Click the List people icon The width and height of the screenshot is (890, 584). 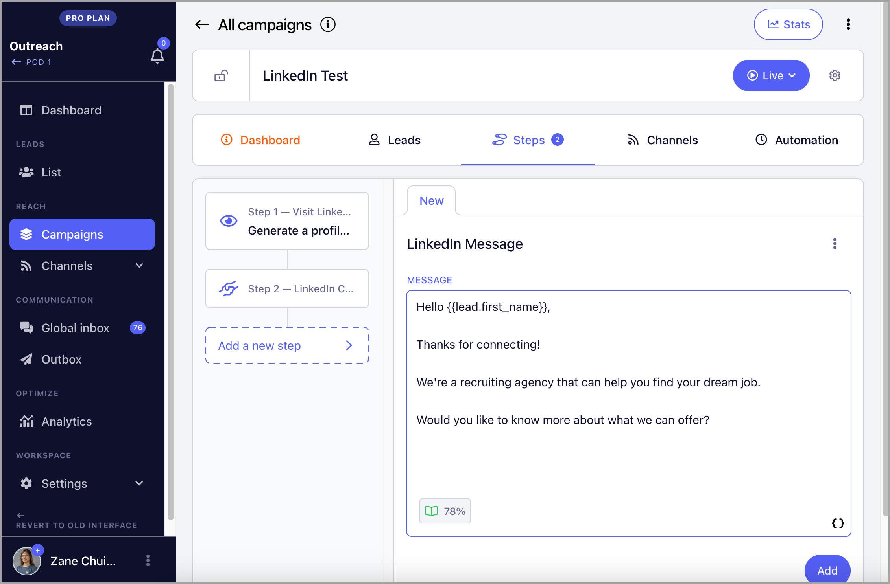click(x=26, y=172)
